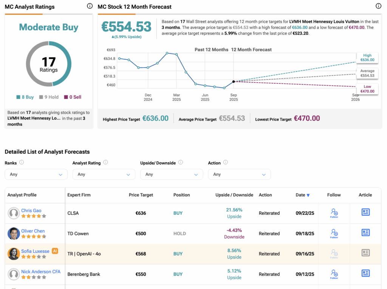Image resolution: width=387 pixels, height=289 pixels.
Task: Click the info icon beside MC Stock 12 Month Forecast
Action: pos(378,6)
